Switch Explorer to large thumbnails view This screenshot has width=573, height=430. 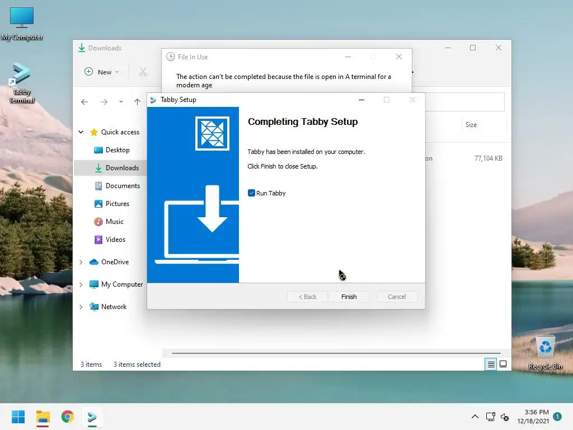pos(503,364)
